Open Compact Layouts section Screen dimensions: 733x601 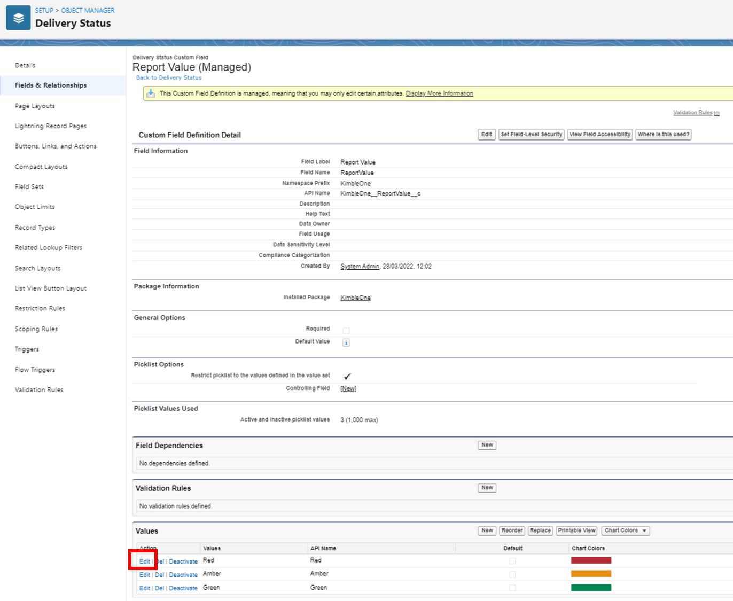[41, 167]
